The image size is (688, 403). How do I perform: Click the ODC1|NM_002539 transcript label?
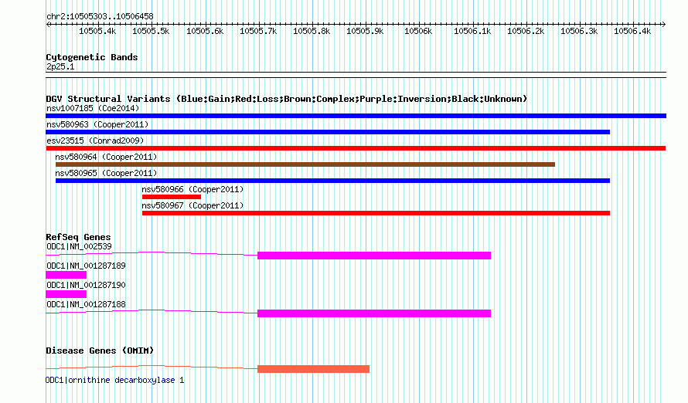[79, 246]
